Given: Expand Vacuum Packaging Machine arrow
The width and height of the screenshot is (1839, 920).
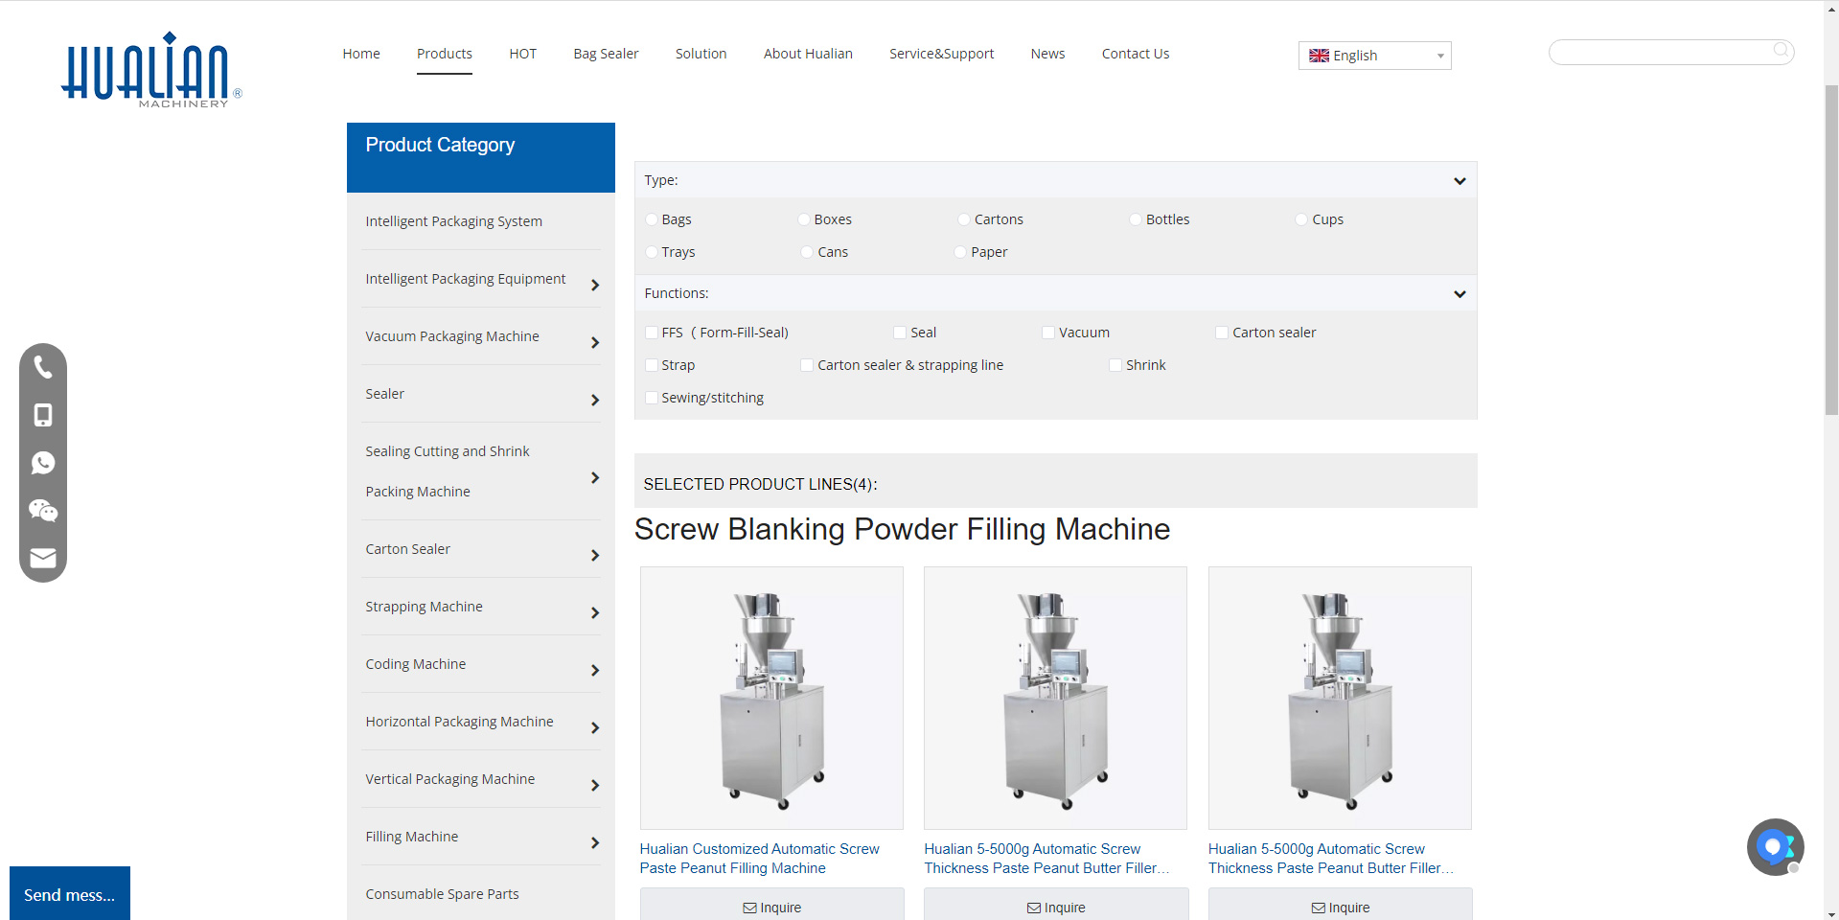Looking at the screenshot, I should click(x=595, y=342).
